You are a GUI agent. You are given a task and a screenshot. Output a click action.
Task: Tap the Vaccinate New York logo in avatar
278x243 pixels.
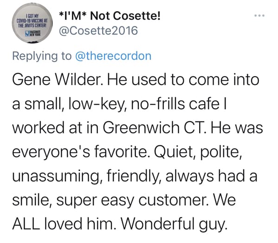click(x=33, y=33)
